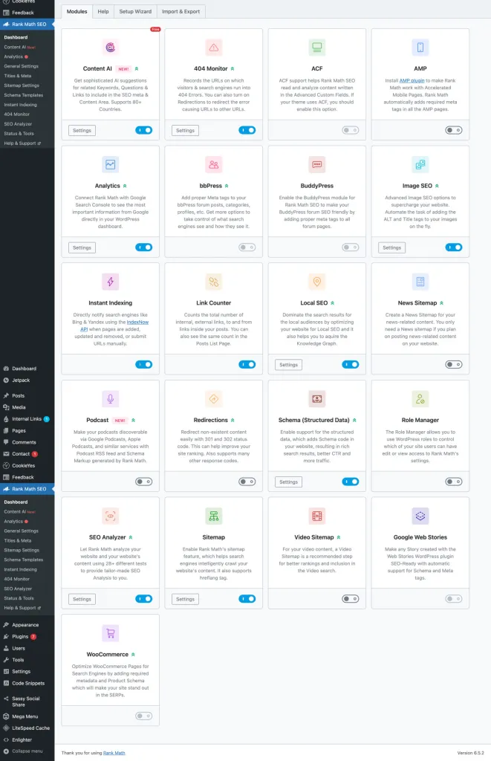Turn on the bbPress module toggle
Viewport: 491px width, 761px height.
point(247,247)
